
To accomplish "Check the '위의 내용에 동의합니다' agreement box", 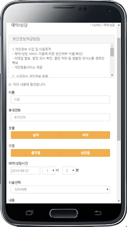I will 10,84.
